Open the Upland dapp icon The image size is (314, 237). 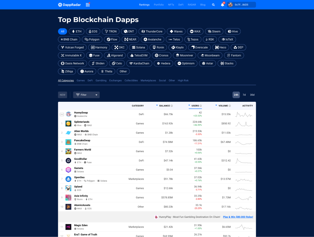[x=68, y=188]
